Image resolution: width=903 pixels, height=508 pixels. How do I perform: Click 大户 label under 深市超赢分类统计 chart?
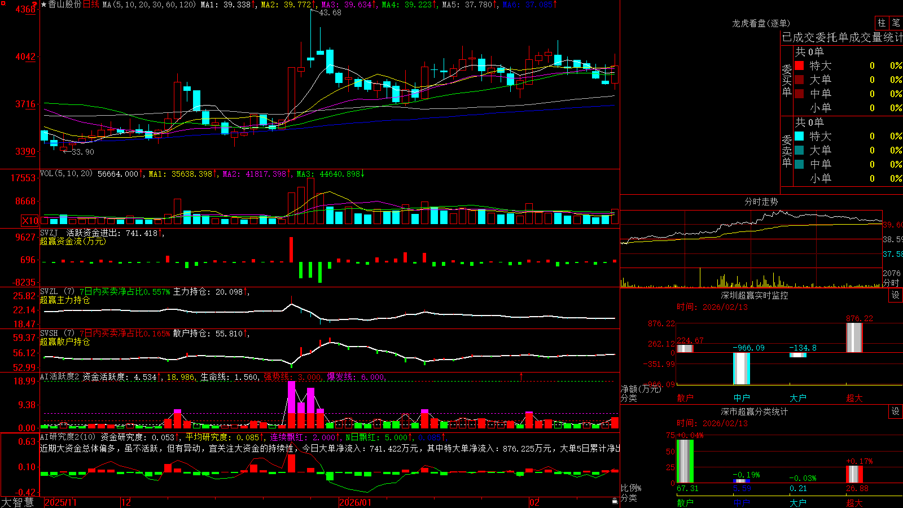[x=798, y=503]
